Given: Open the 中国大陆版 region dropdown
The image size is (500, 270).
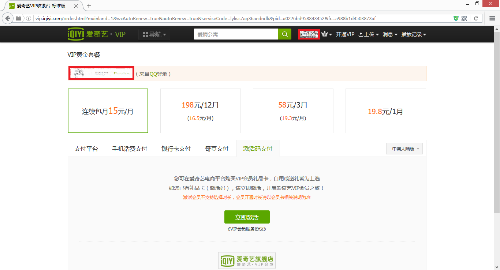Looking at the screenshot, I should pos(404,149).
